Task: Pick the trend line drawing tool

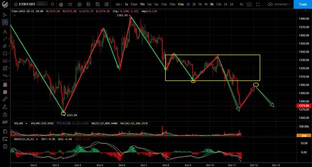Action: click(x=5, y=39)
